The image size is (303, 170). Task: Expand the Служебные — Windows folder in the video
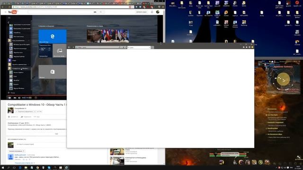[19, 68]
